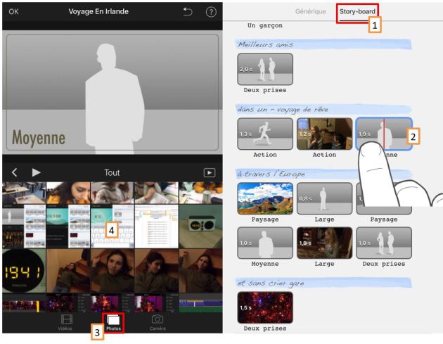443x344 pixels.
Task: Click the Tout album title
Action: [x=112, y=172]
